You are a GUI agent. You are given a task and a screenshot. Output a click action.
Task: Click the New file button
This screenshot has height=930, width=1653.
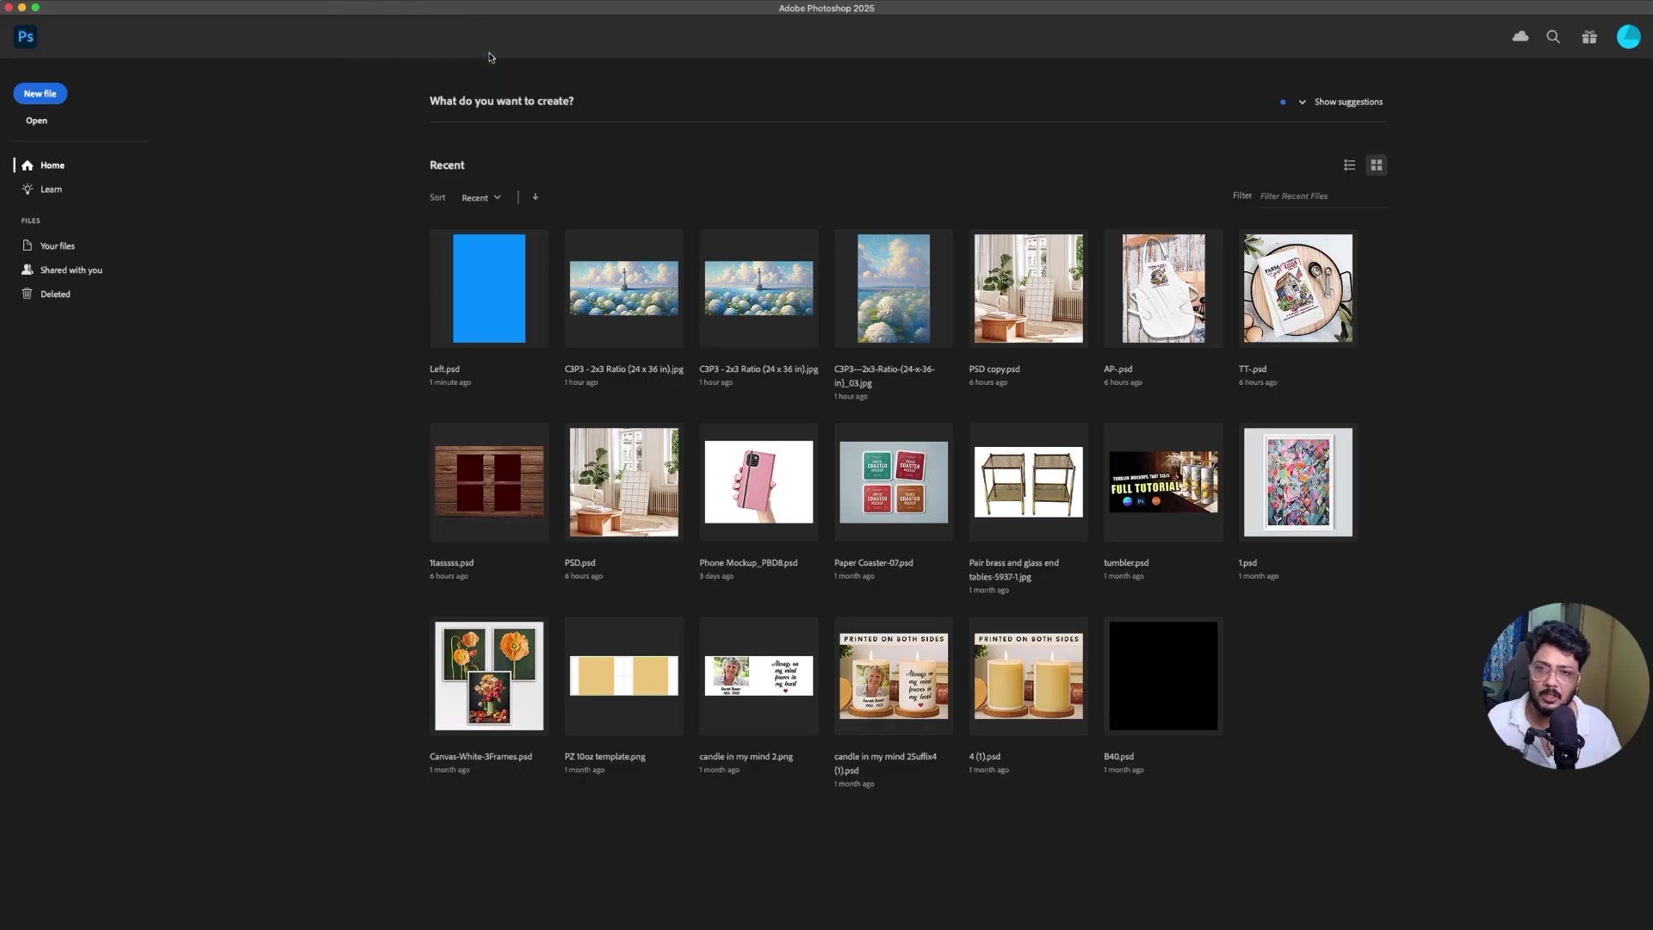click(x=40, y=93)
